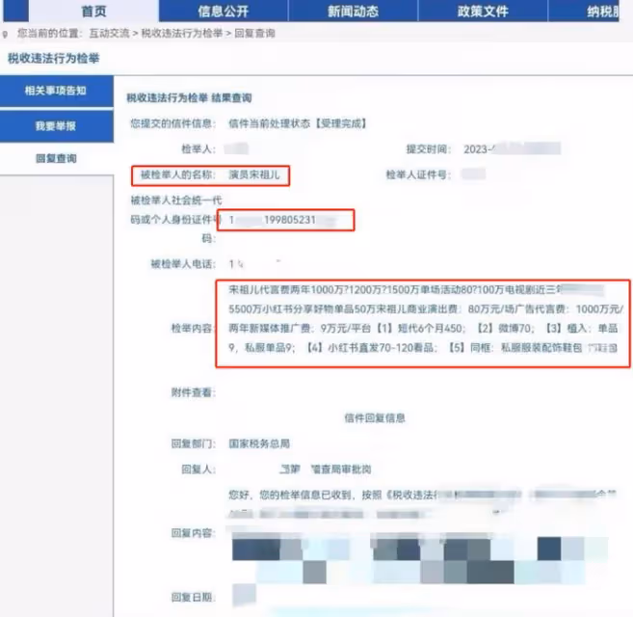Open the 首页 navigation tab
The height and width of the screenshot is (617, 633).
93,11
